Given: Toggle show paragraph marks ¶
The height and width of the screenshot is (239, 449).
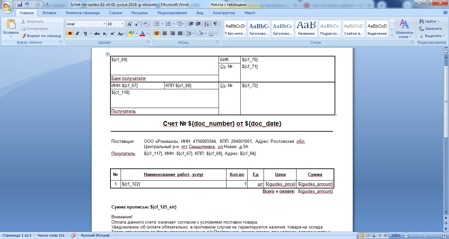Looking at the screenshot, I should pyautogui.click(x=215, y=24).
